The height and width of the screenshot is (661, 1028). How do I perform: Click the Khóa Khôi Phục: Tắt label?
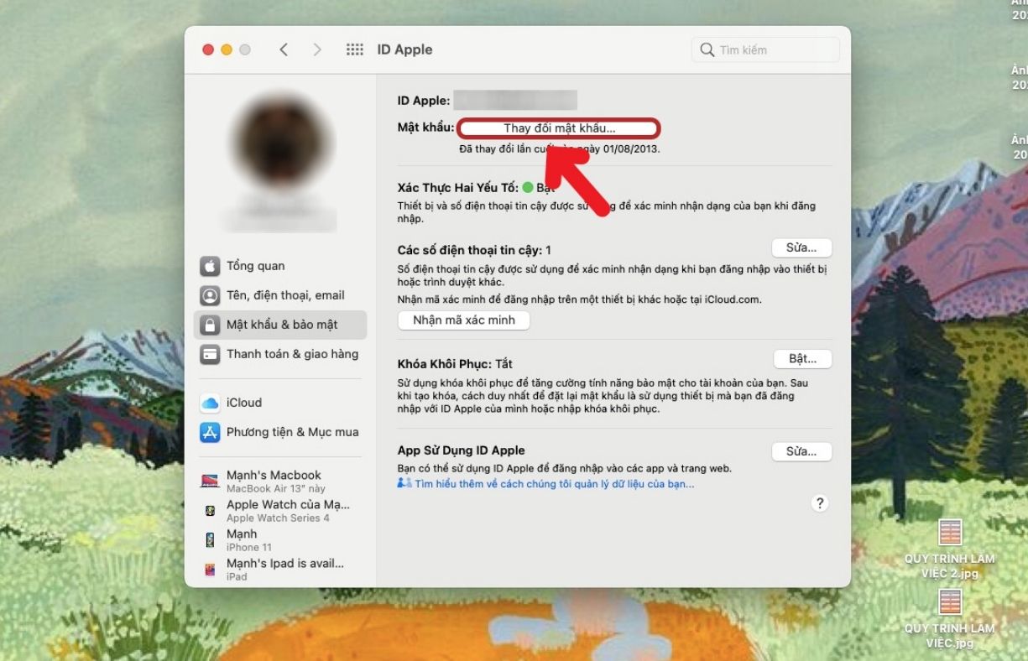(455, 364)
